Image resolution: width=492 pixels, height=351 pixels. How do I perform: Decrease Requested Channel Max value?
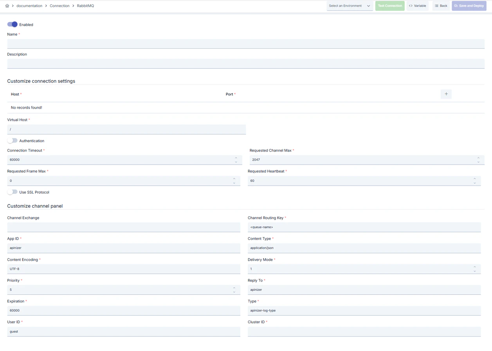pyautogui.click(x=478, y=162)
